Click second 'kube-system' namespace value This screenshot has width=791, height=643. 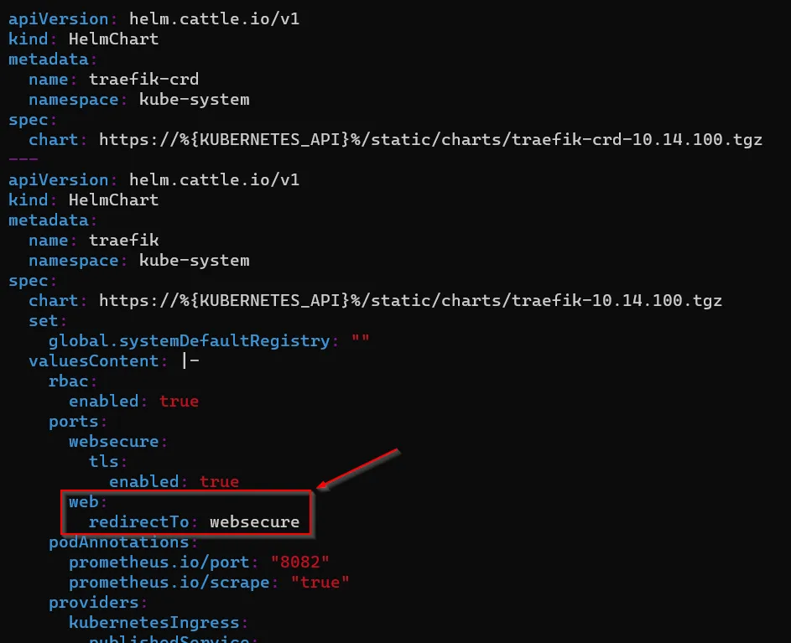pyautogui.click(x=195, y=260)
